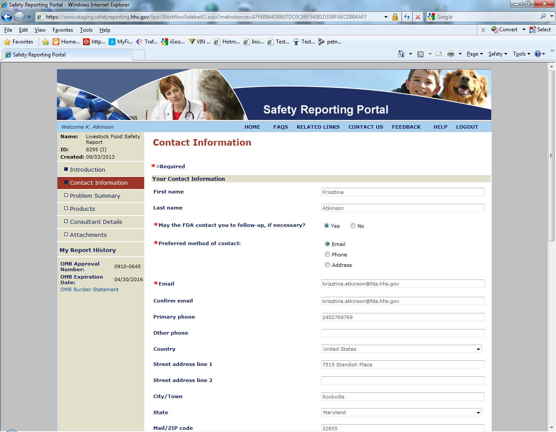
Task: Select Yes for FDA follow-up contact
Action: point(327,226)
